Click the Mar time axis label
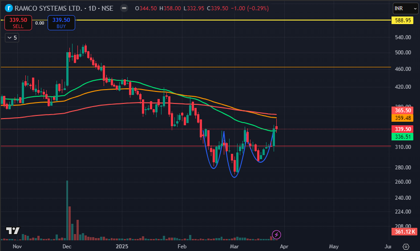The width and height of the screenshot is (420, 251). (x=234, y=247)
